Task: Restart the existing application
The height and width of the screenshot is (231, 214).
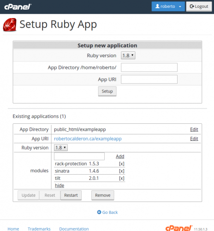Action: pos(71,195)
